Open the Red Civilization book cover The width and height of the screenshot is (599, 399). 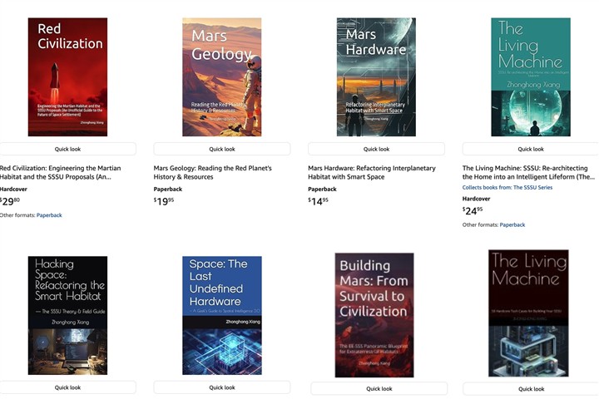click(x=67, y=76)
